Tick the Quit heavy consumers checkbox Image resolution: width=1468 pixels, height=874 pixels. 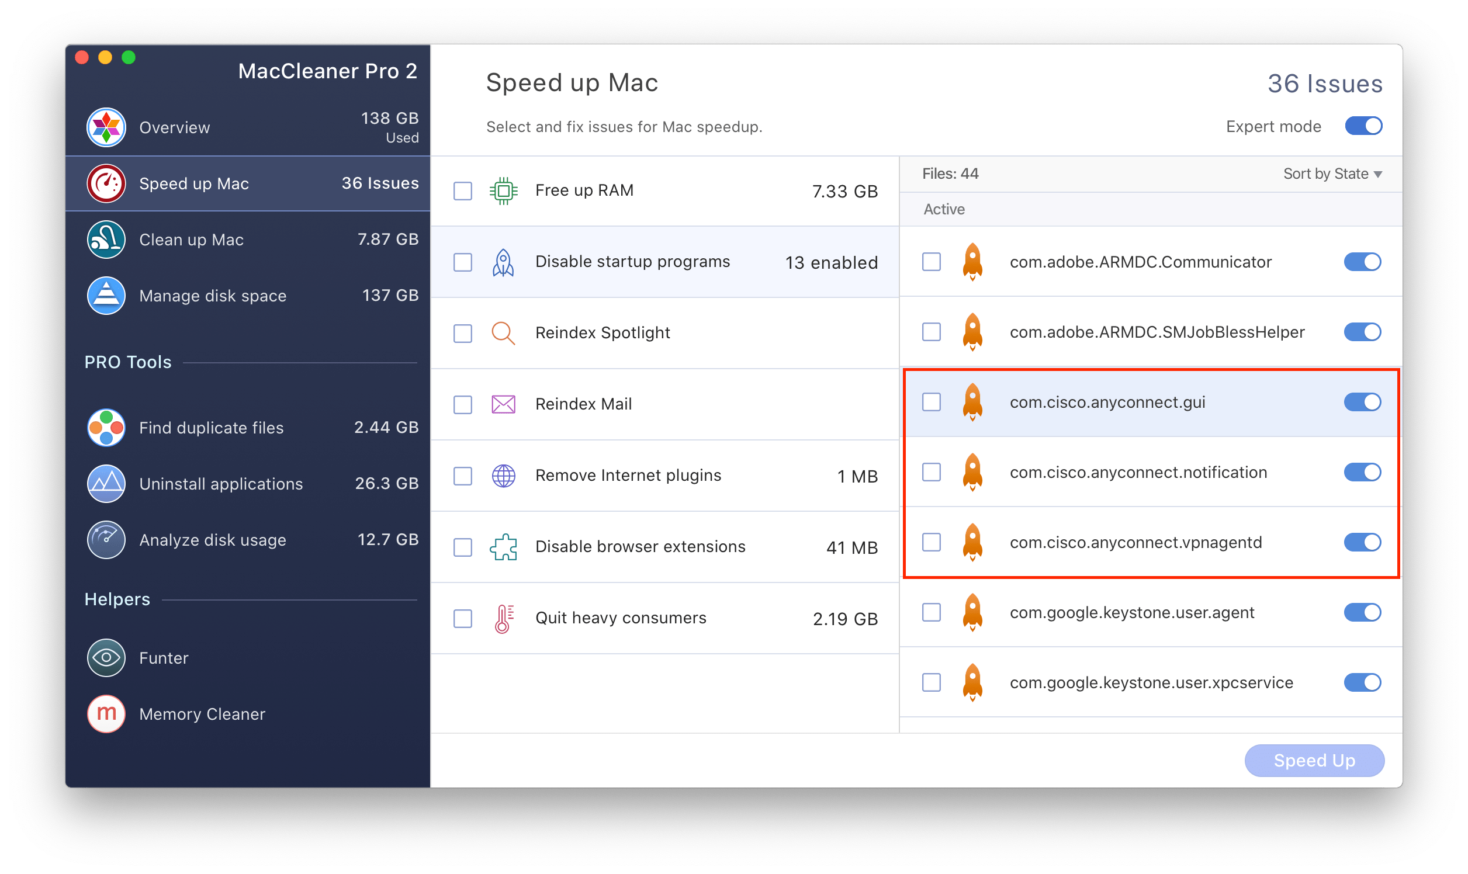click(x=463, y=618)
